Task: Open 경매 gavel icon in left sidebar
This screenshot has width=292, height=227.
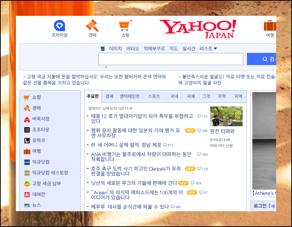Action: pos(27,108)
